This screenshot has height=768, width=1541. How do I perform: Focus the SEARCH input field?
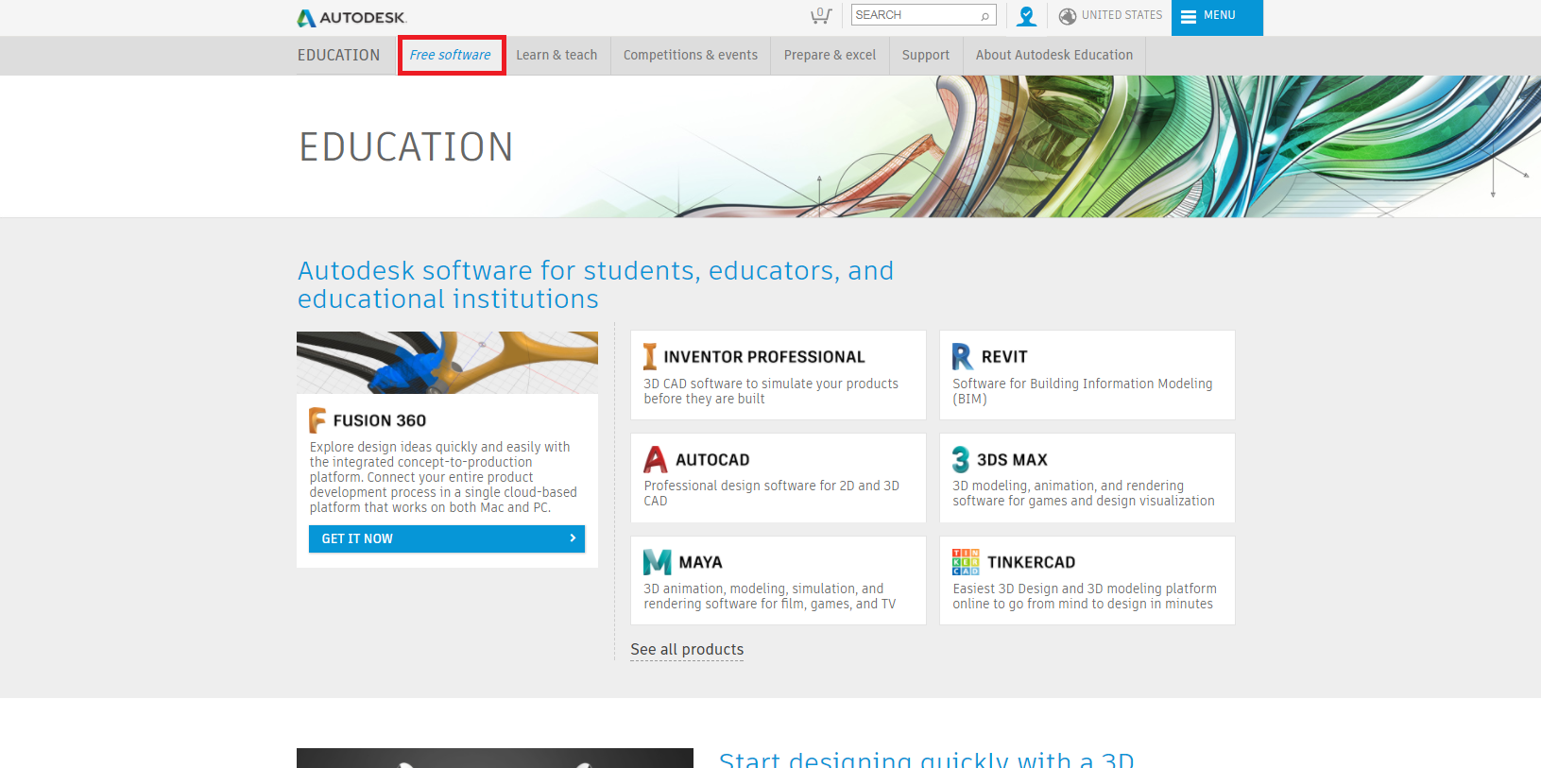pos(923,15)
